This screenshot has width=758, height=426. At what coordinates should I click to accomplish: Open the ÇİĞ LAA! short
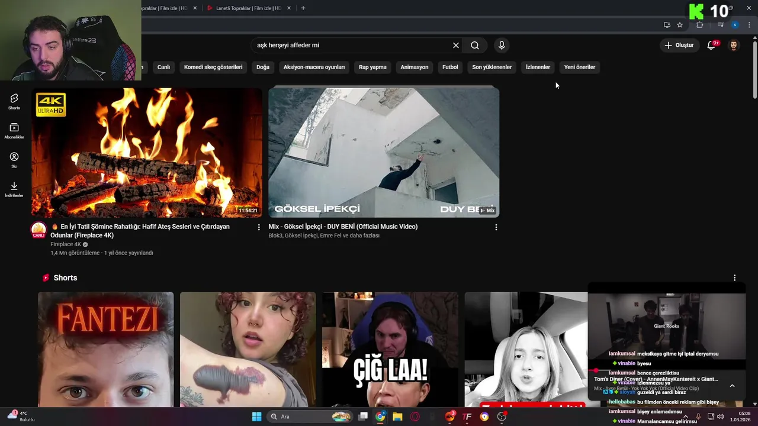(x=390, y=349)
